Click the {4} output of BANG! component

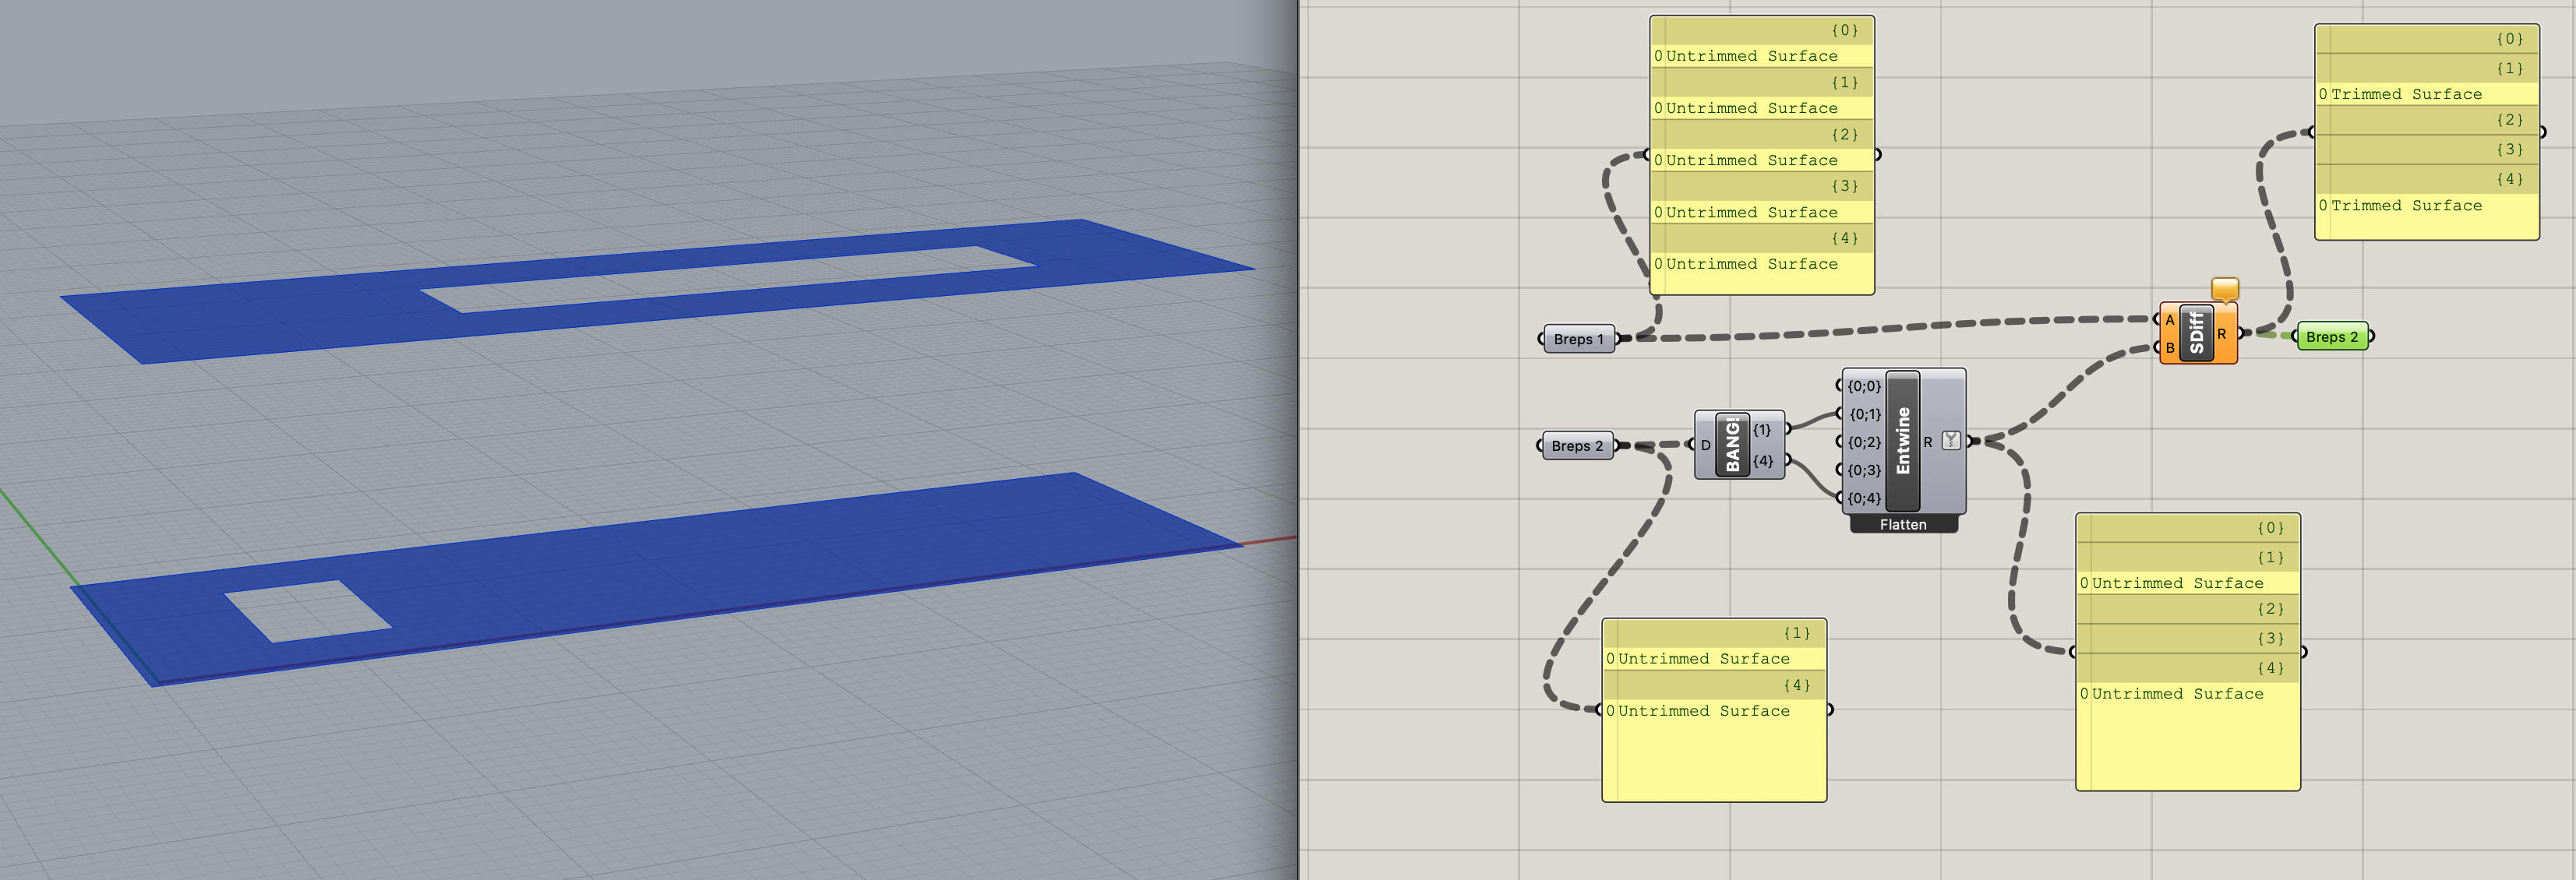click(1763, 461)
